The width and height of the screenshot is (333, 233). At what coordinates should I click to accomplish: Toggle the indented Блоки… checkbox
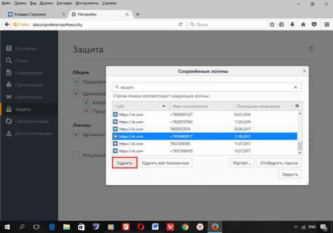point(86,102)
